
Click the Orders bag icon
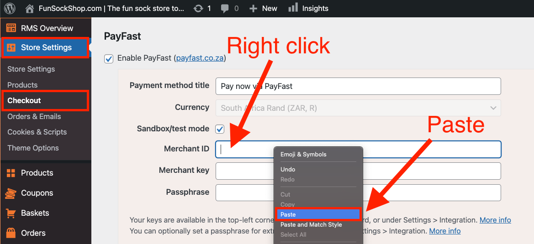click(x=11, y=233)
